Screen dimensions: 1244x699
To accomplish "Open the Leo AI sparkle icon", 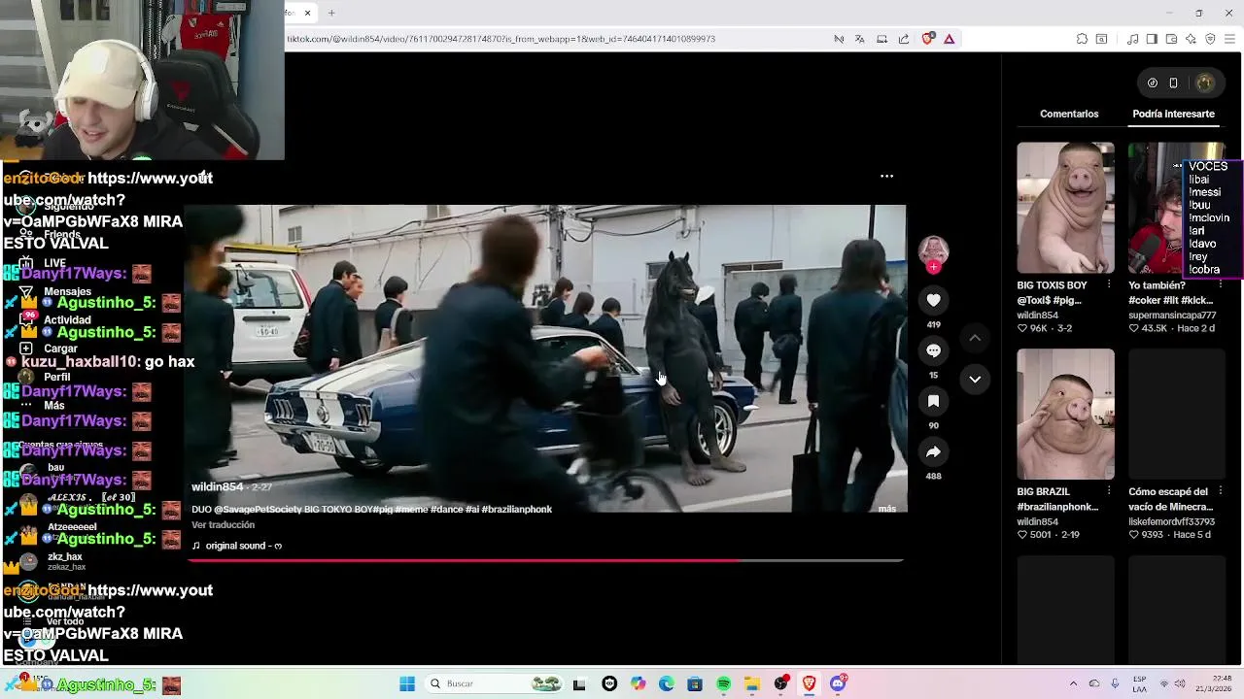I will 1191,39.
